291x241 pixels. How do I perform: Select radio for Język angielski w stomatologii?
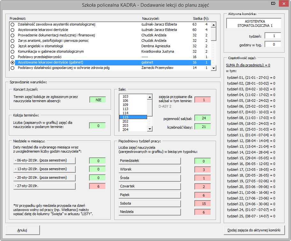12,46
